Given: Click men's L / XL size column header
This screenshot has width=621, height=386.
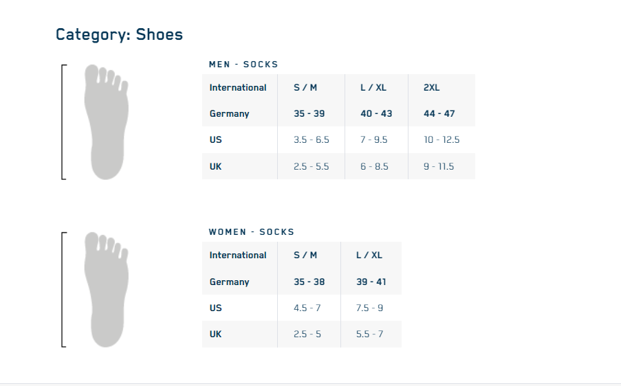Looking at the screenshot, I should coord(373,88).
